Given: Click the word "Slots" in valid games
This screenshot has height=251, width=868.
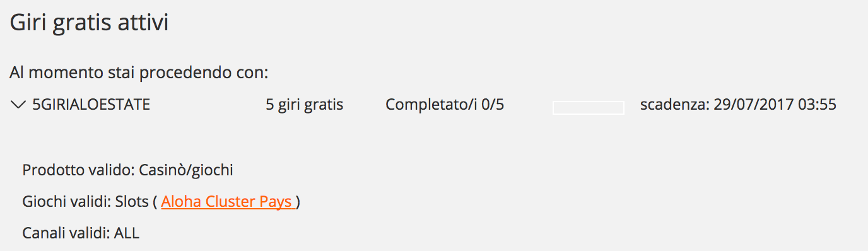Looking at the screenshot, I should click(131, 202).
